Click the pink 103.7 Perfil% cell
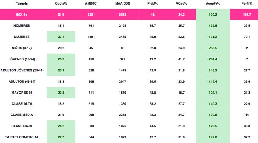258x143 pixels. point(244,15)
